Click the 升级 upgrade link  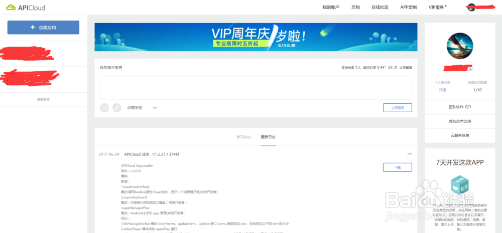tap(442, 90)
